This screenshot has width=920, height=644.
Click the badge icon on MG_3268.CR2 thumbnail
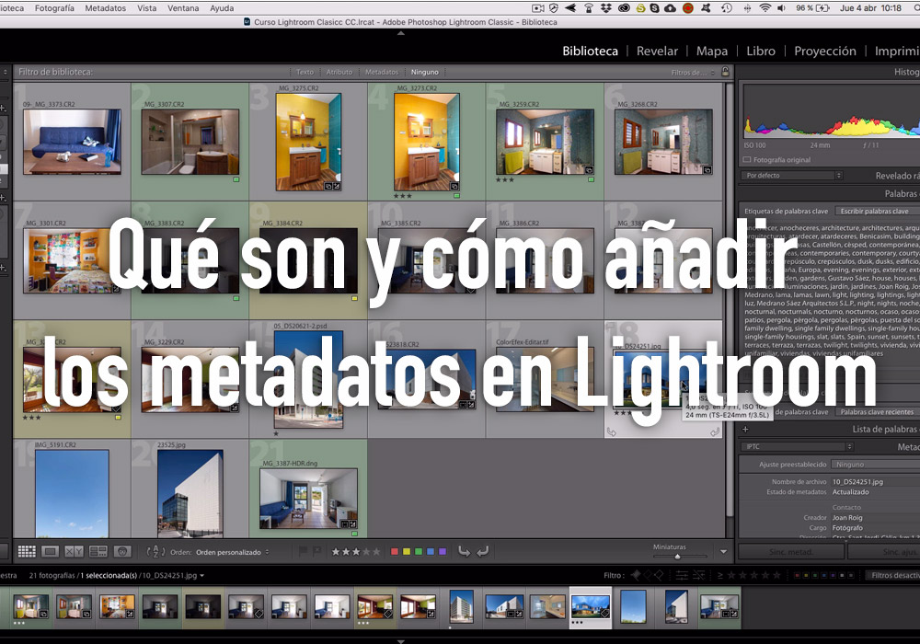coord(707,170)
